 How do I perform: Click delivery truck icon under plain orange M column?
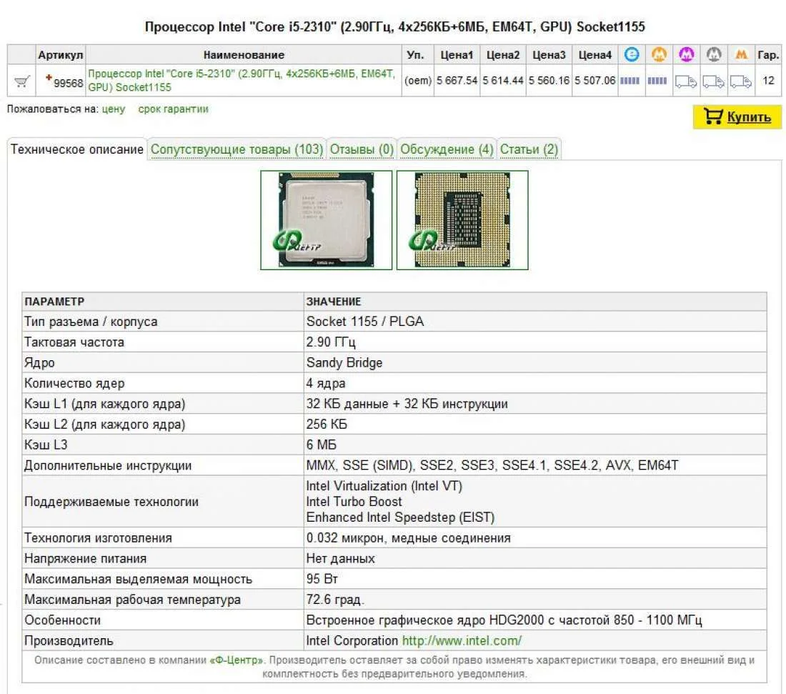741,81
